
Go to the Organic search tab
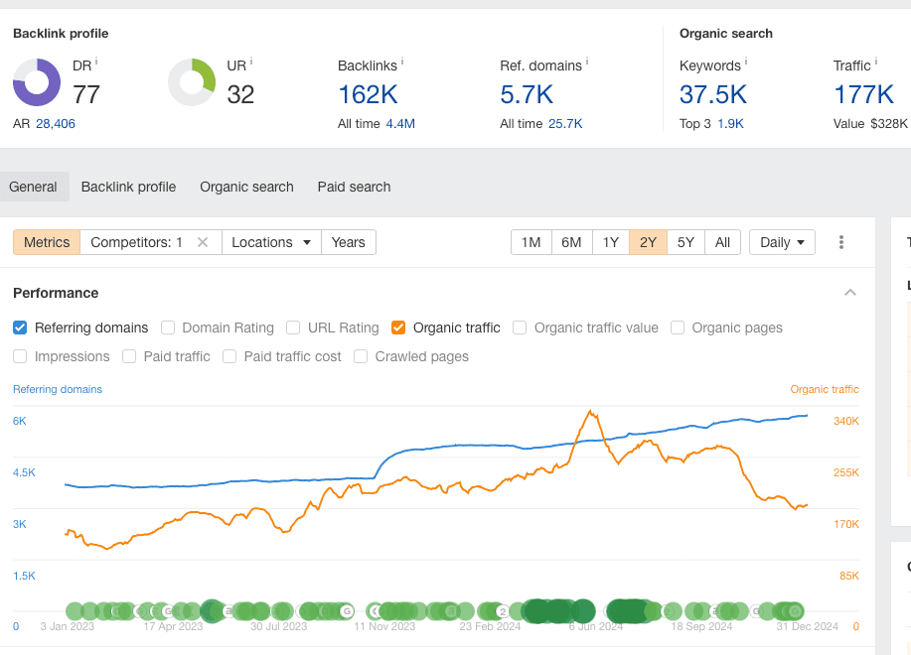pos(246,187)
